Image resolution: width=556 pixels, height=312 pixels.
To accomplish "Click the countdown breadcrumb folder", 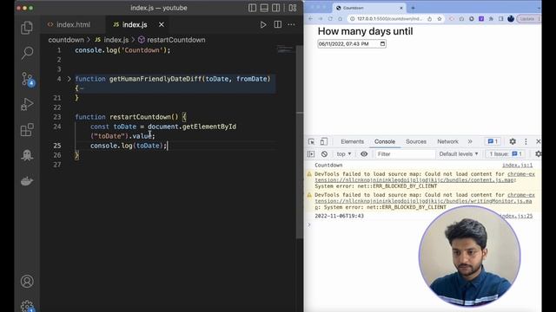I will click(x=66, y=40).
